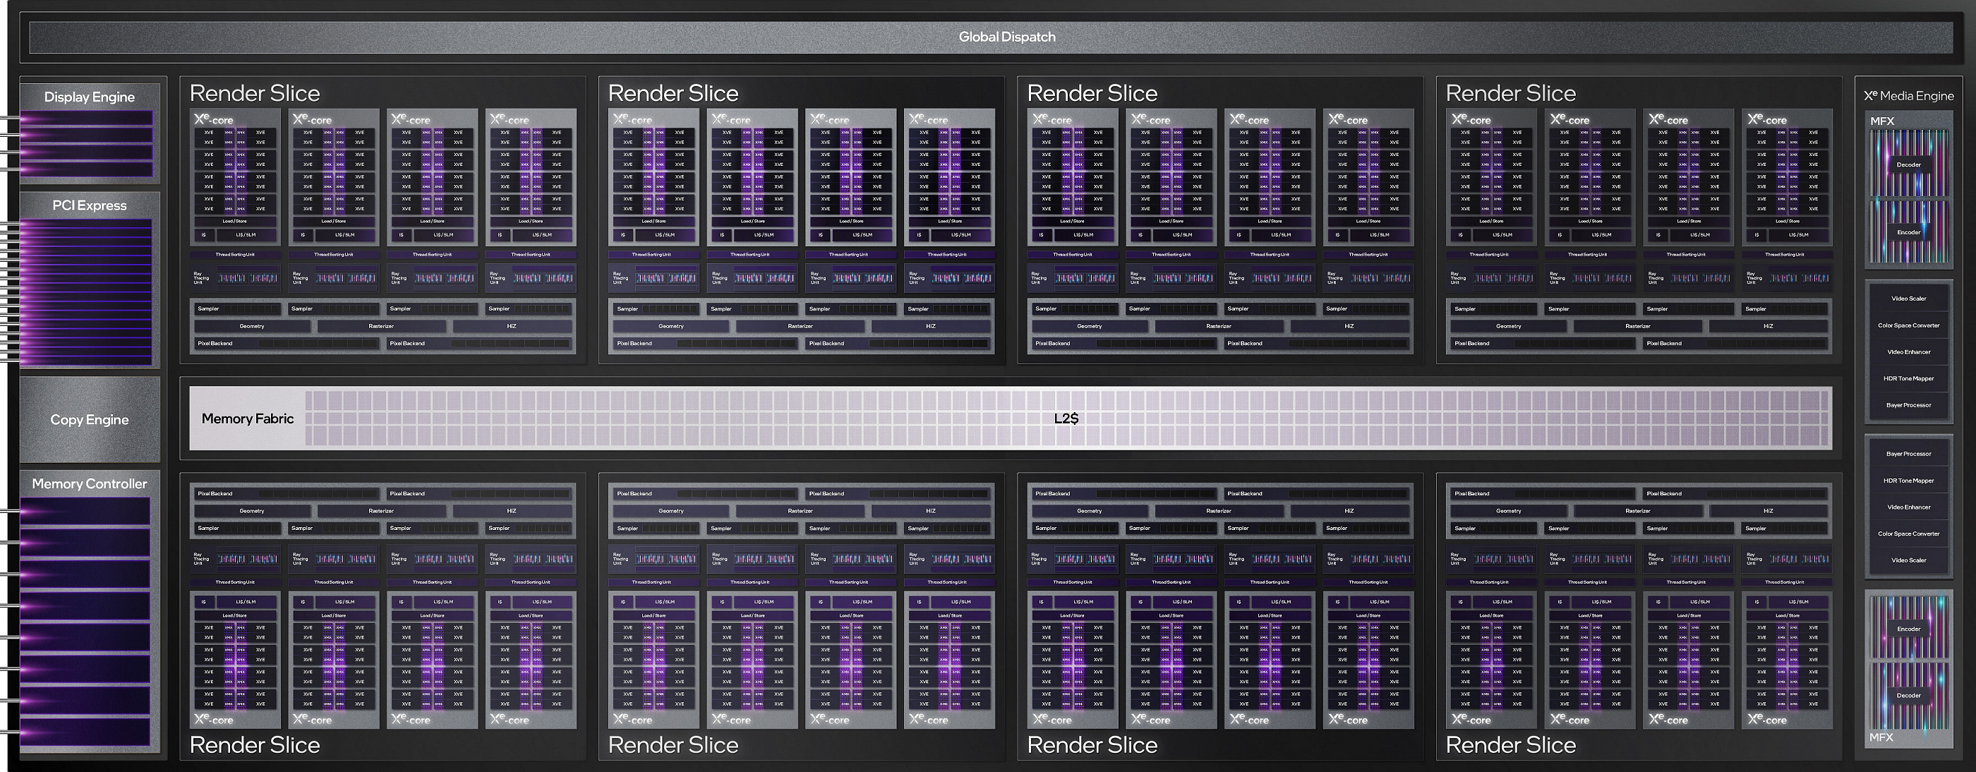Select the Copy Engine block
The width and height of the screenshot is (1976, 772).
pyautogui.click(x=89, y=419)
